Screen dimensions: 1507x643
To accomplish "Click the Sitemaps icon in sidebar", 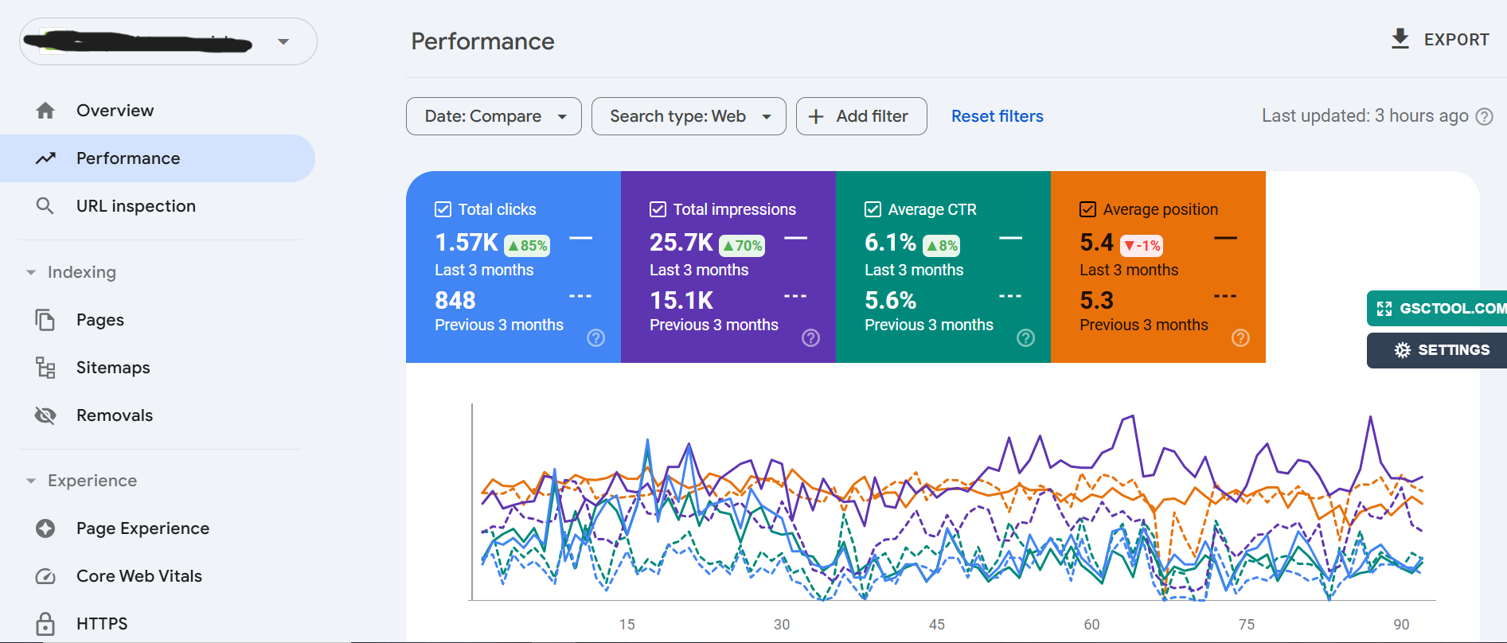I will [x=45, y=368].
